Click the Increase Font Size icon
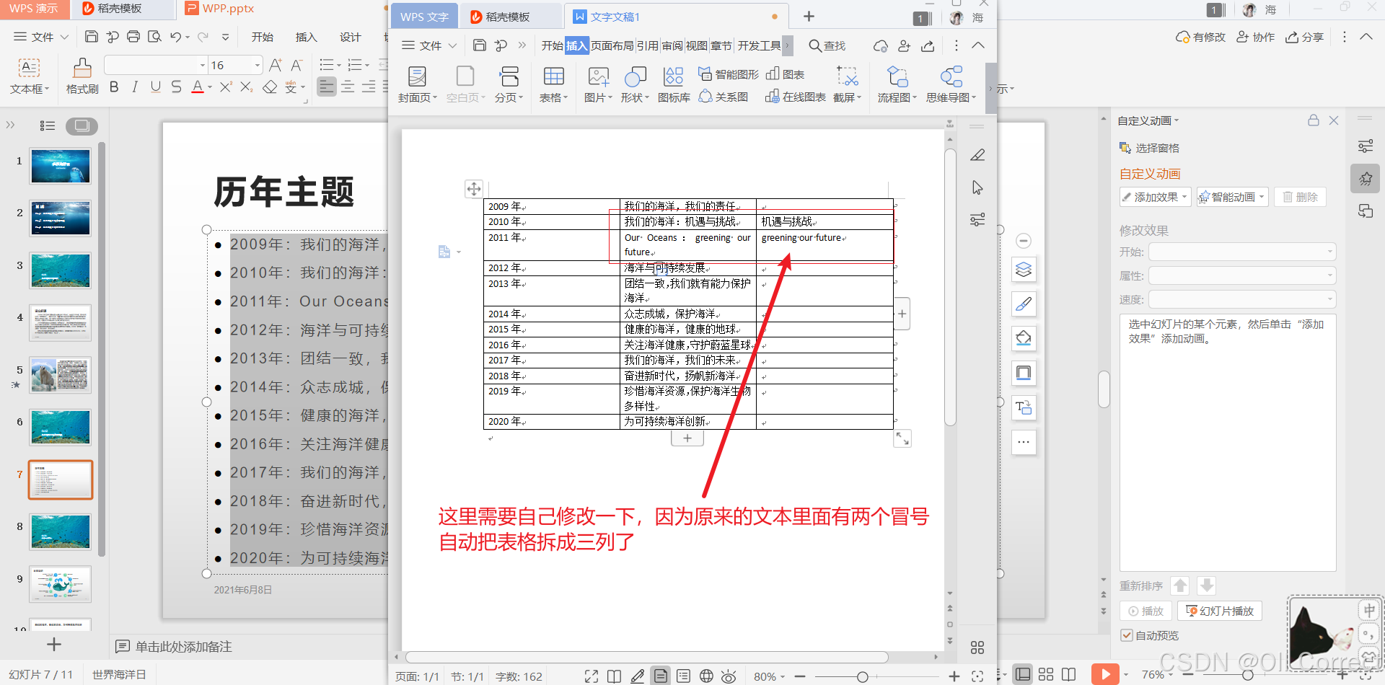 pos(275,65)
